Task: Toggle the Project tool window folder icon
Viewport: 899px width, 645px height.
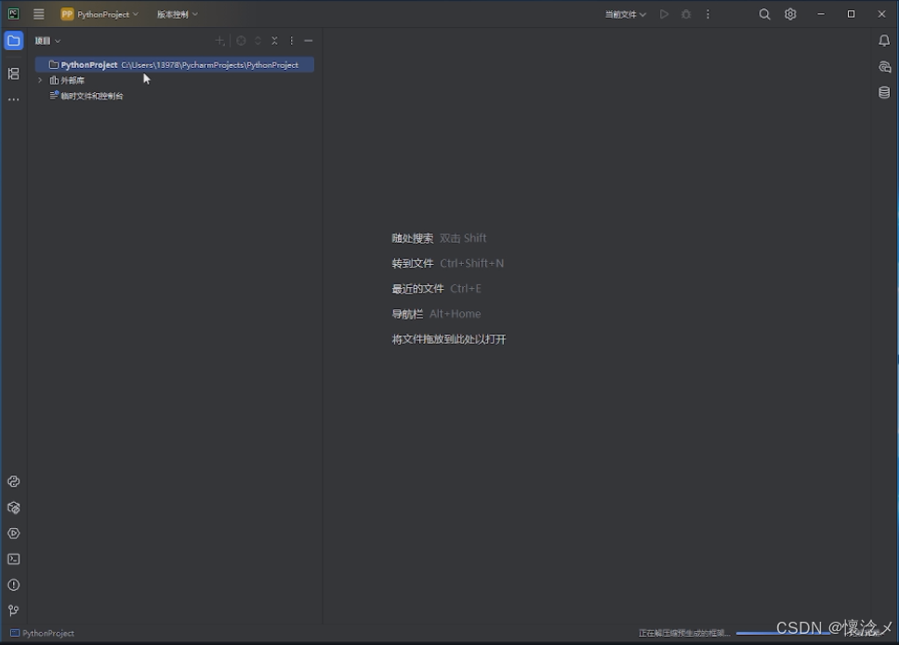Action: point(13,40)
